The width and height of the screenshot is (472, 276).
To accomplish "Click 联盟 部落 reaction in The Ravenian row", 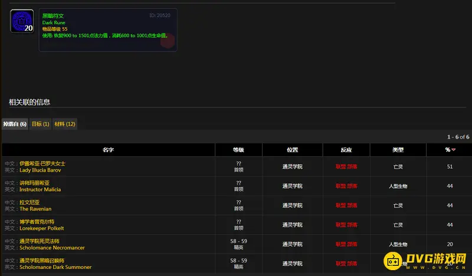I will [346, 206].
